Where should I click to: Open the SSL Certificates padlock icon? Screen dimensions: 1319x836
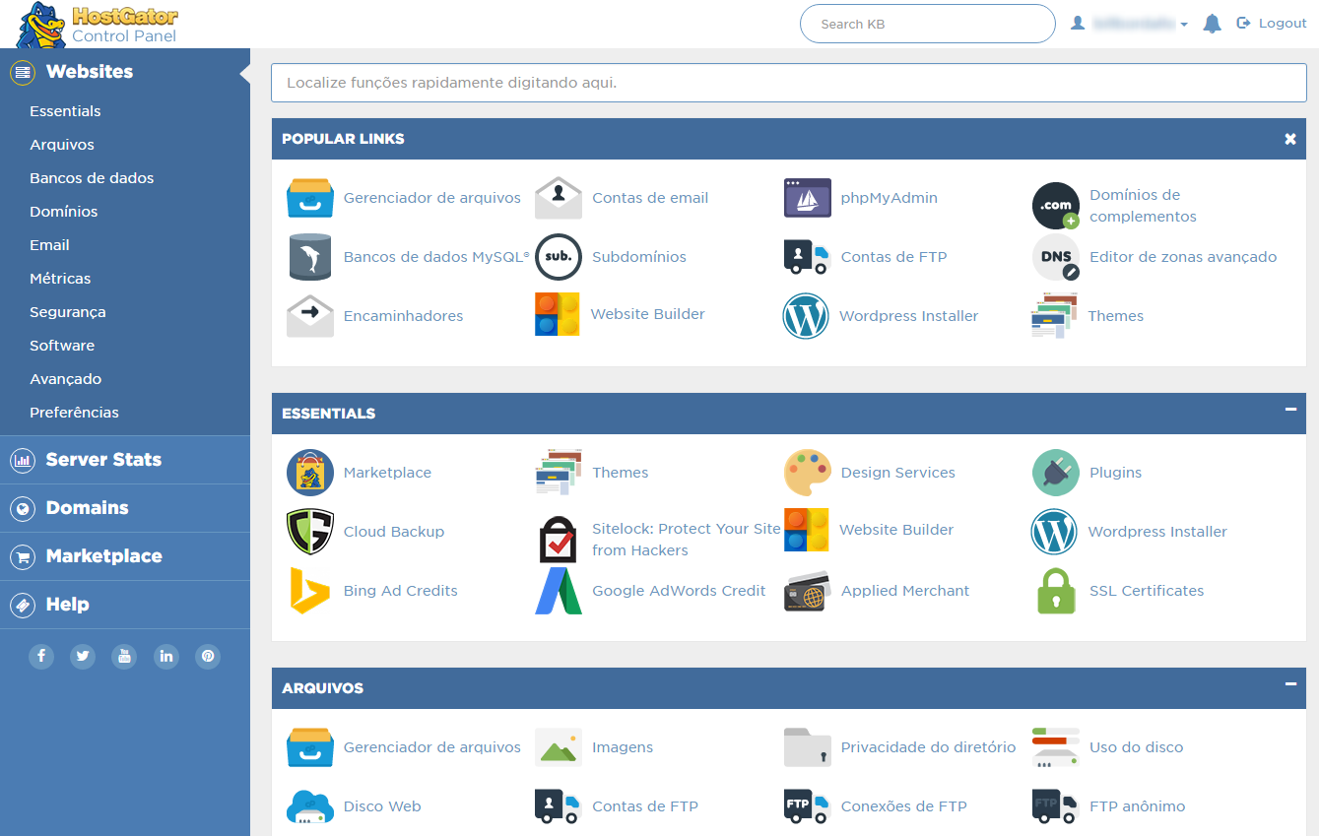pos(1055,591)
